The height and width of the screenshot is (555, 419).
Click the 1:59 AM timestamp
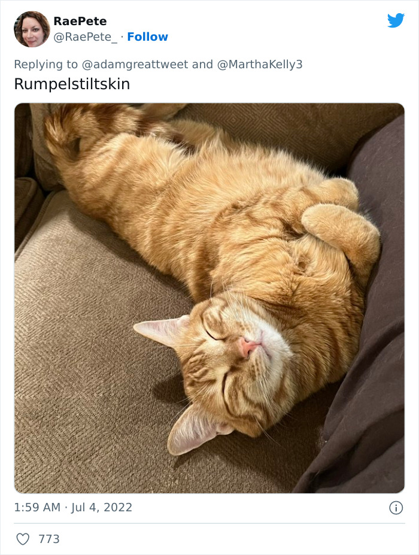coord(37,508)
